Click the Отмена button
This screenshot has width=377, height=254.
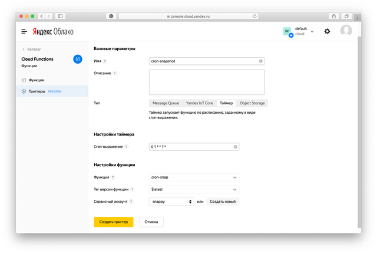tap(151, 222)
